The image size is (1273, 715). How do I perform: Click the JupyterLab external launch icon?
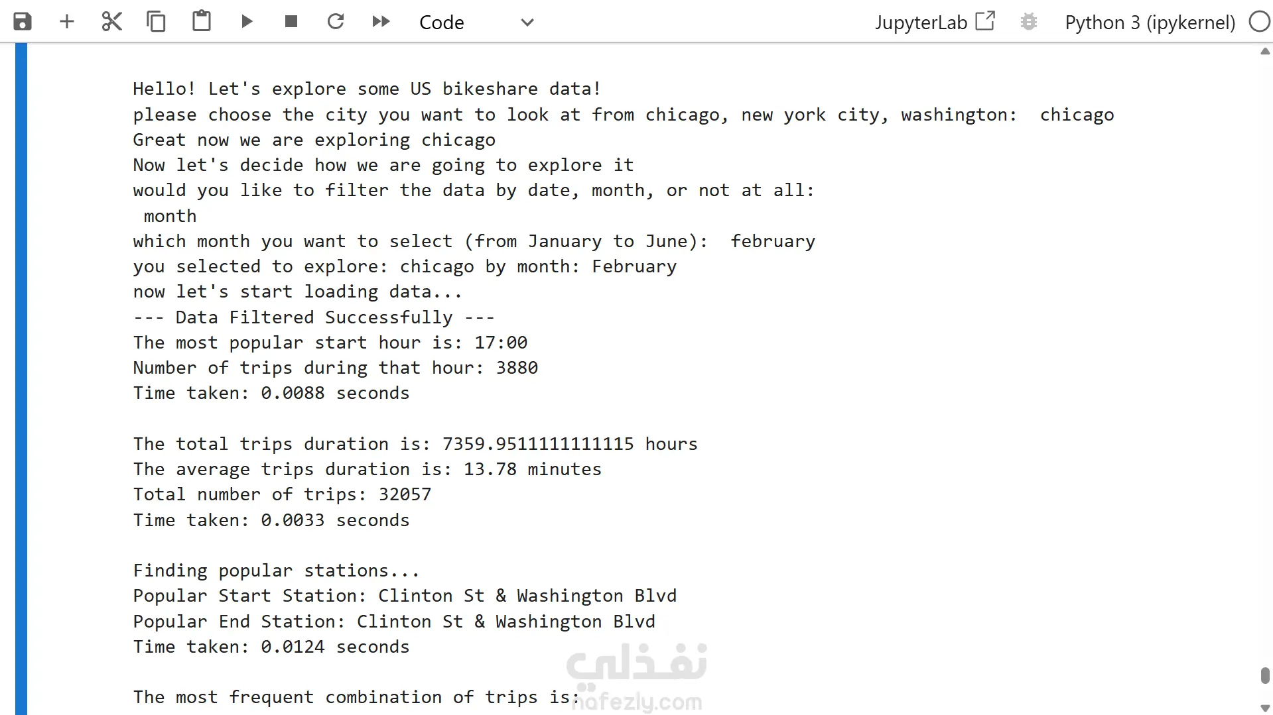pyautogui.click(x=986, y=21)
